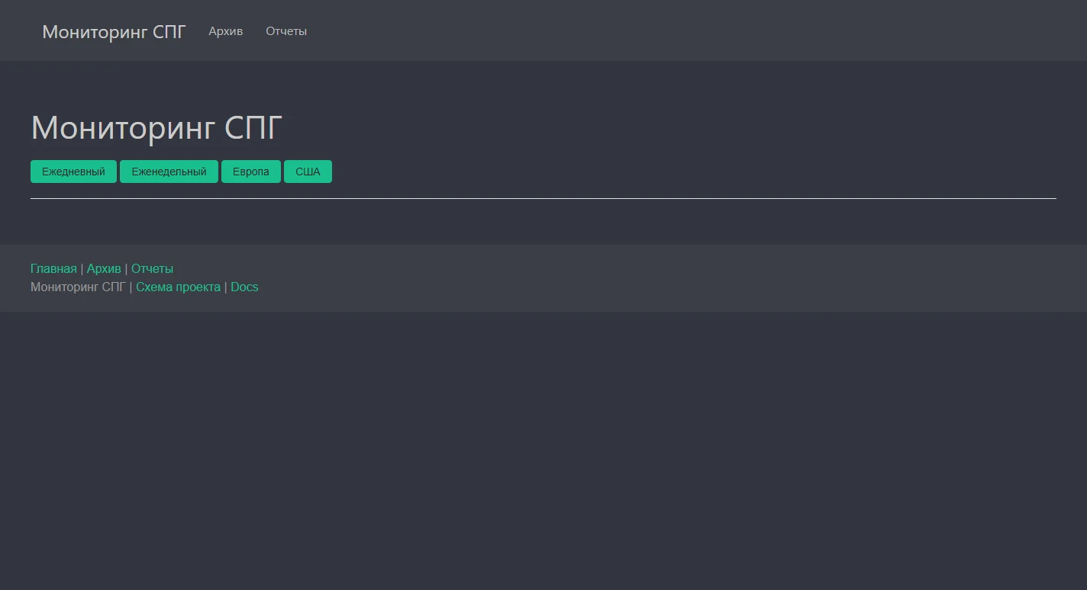Select the Еженедельный green button
1087x590 pixels.
(x=169, y=172)
